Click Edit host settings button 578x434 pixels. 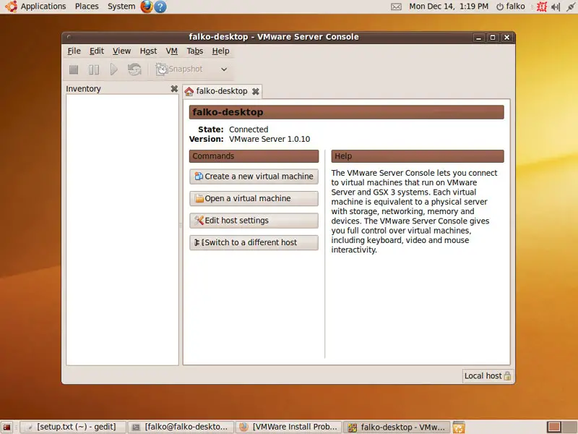(254, 221)
